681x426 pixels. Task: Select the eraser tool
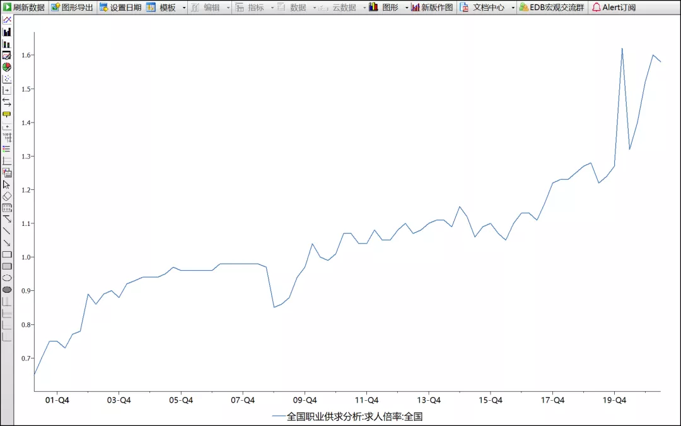pos(7,196)
